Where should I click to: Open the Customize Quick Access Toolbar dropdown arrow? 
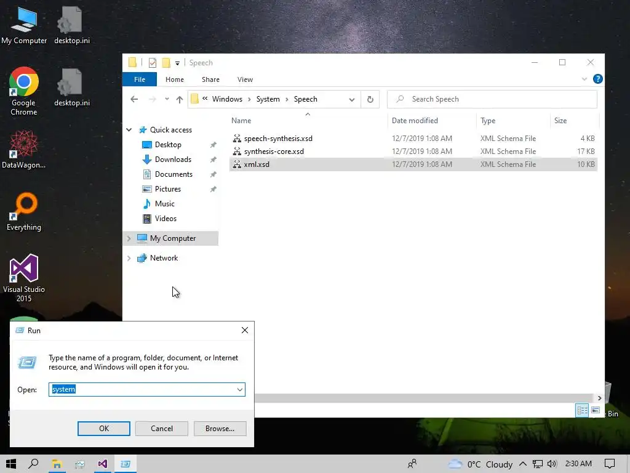tap(177, 63)
